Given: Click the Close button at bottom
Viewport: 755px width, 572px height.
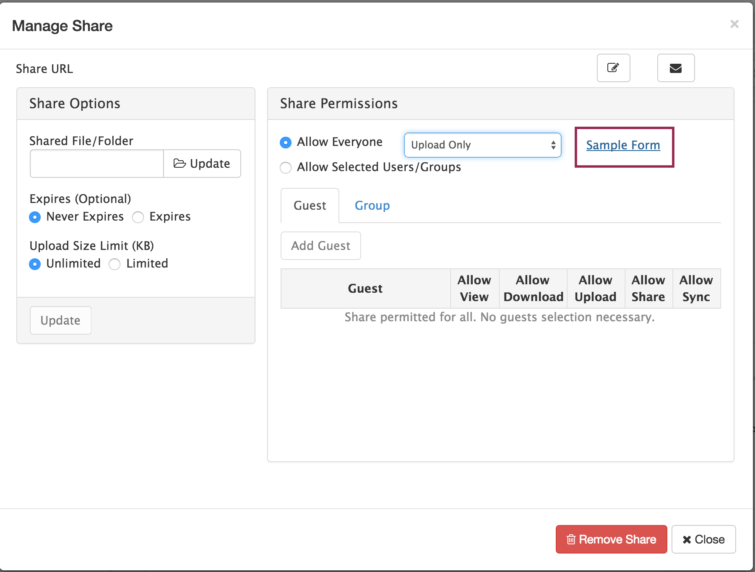Looking at the screenshot, I should pos(703,539).
